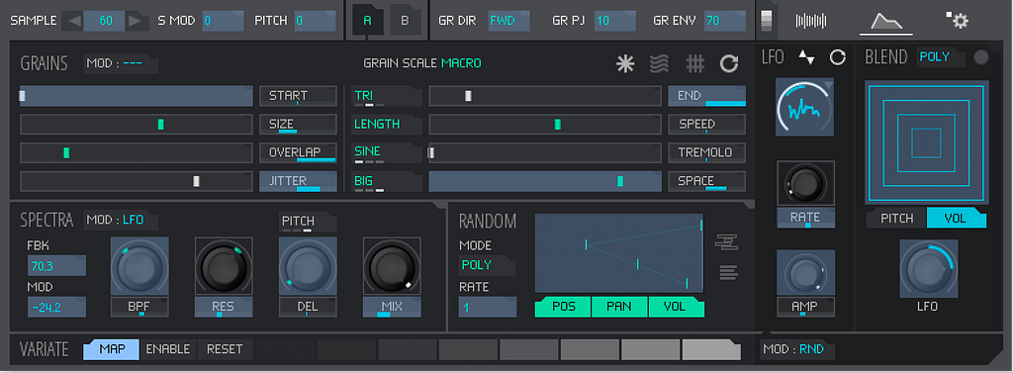1013x373 pixels.
Task: Select the END parameter label
Action: pos(706,96)
